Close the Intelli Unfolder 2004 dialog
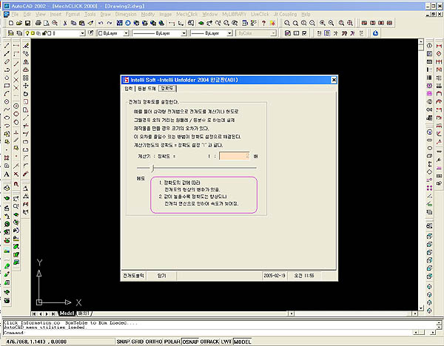The width and height of the screenshot is (444, 346). click(334, 80)
